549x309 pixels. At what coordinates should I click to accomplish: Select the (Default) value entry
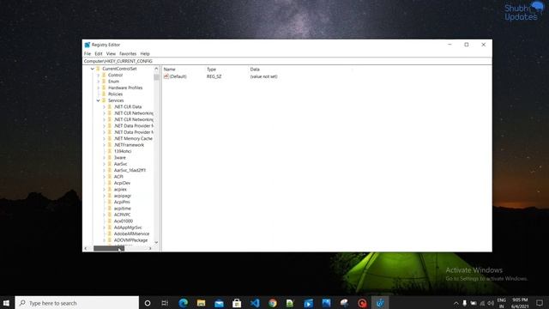coord(178,76)
